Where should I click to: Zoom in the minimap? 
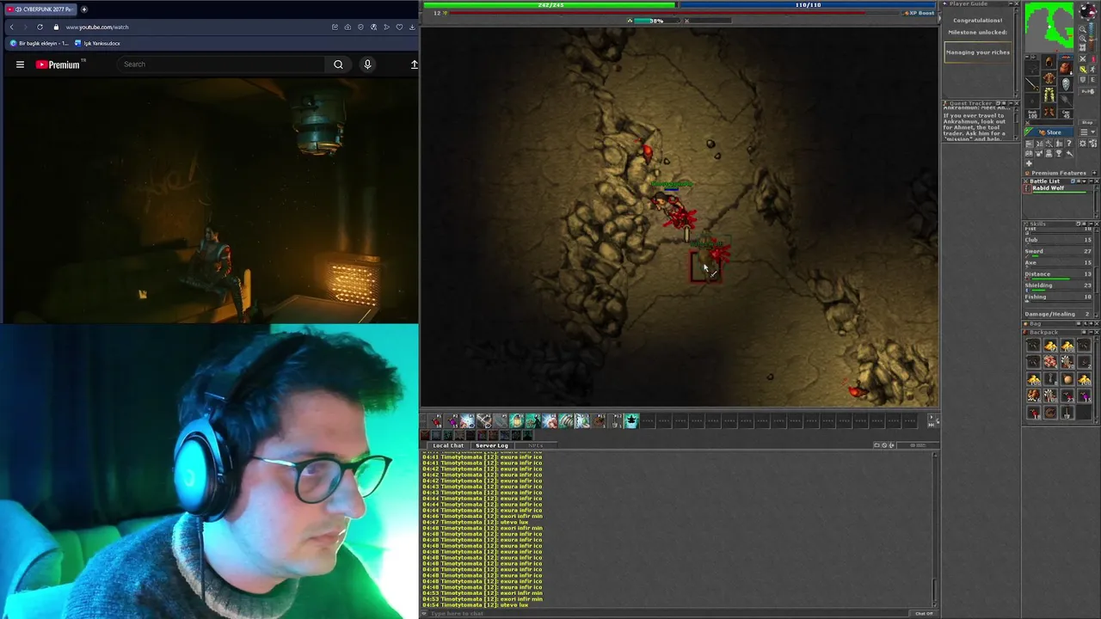pyautogui.click(x=1083, y=38)
